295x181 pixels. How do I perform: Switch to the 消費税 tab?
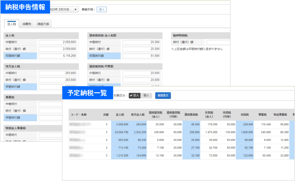[27, 24]
